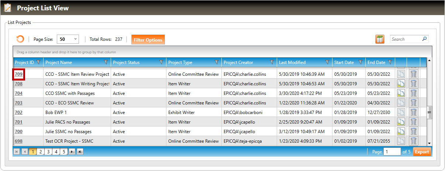Click the orange Export button
The width and height of the screenshot is (445, 171).
[422, 152]
